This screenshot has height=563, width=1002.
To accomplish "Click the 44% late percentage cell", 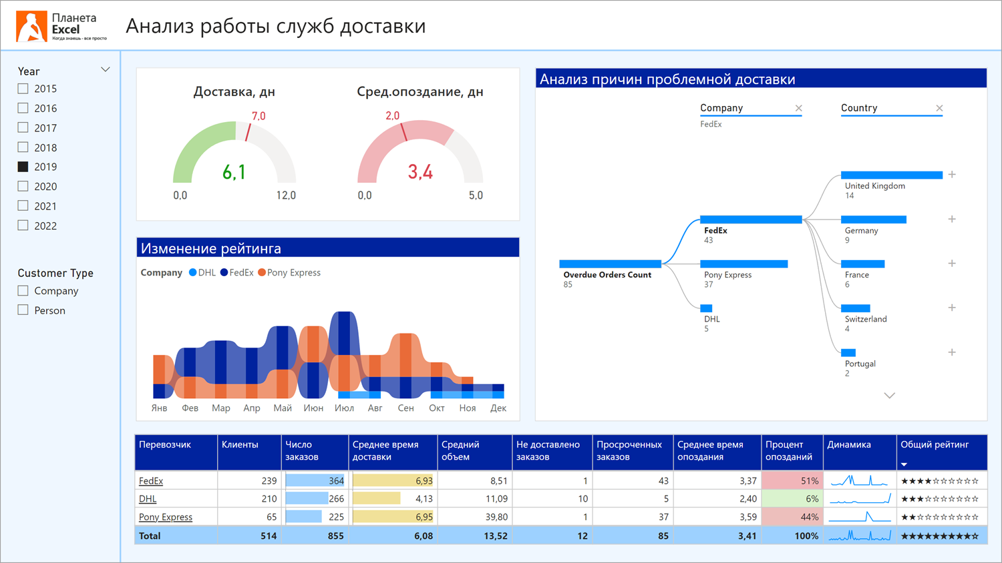I will (x=792, y=516).
